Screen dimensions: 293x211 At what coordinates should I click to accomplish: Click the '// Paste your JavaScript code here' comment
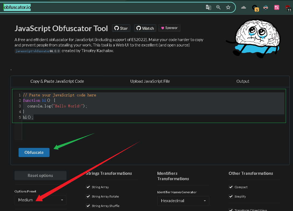pyautogui.click(x=60, y=95)
